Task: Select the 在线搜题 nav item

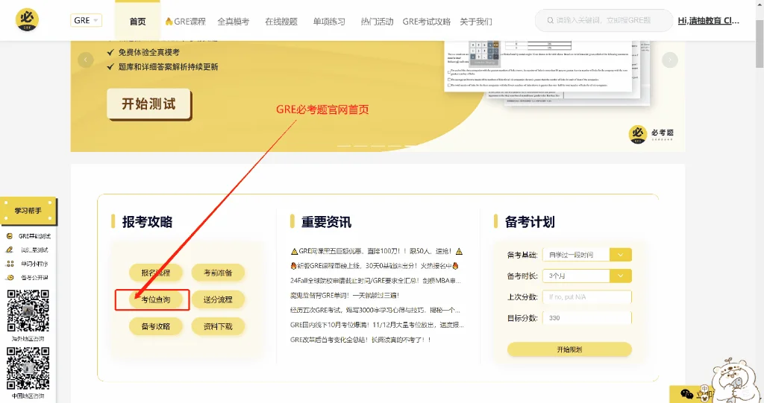Action: coord(281,22)
